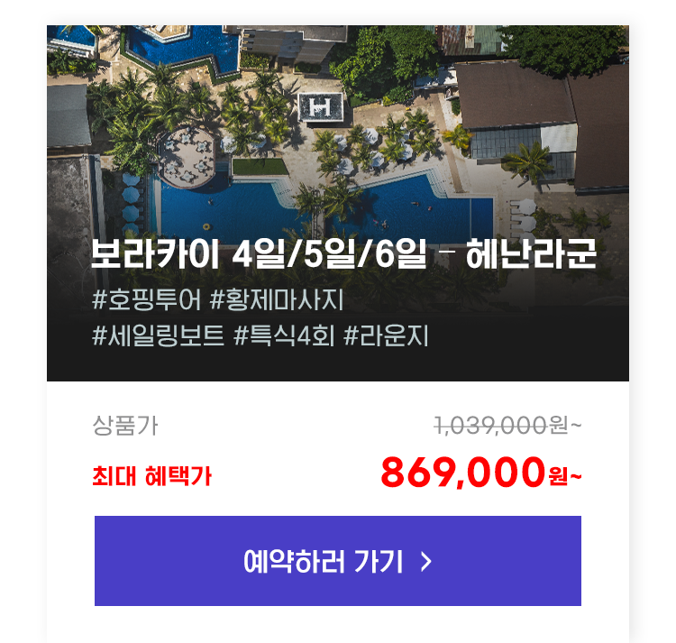
Task: Click the right chevron arrow on booking button
Action: click(426, 562)
